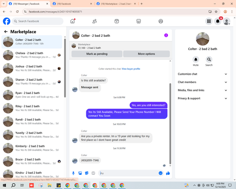Click the conversation scrollbar thumb
Screen dimensions: 236x189
[x=170, y=124]
